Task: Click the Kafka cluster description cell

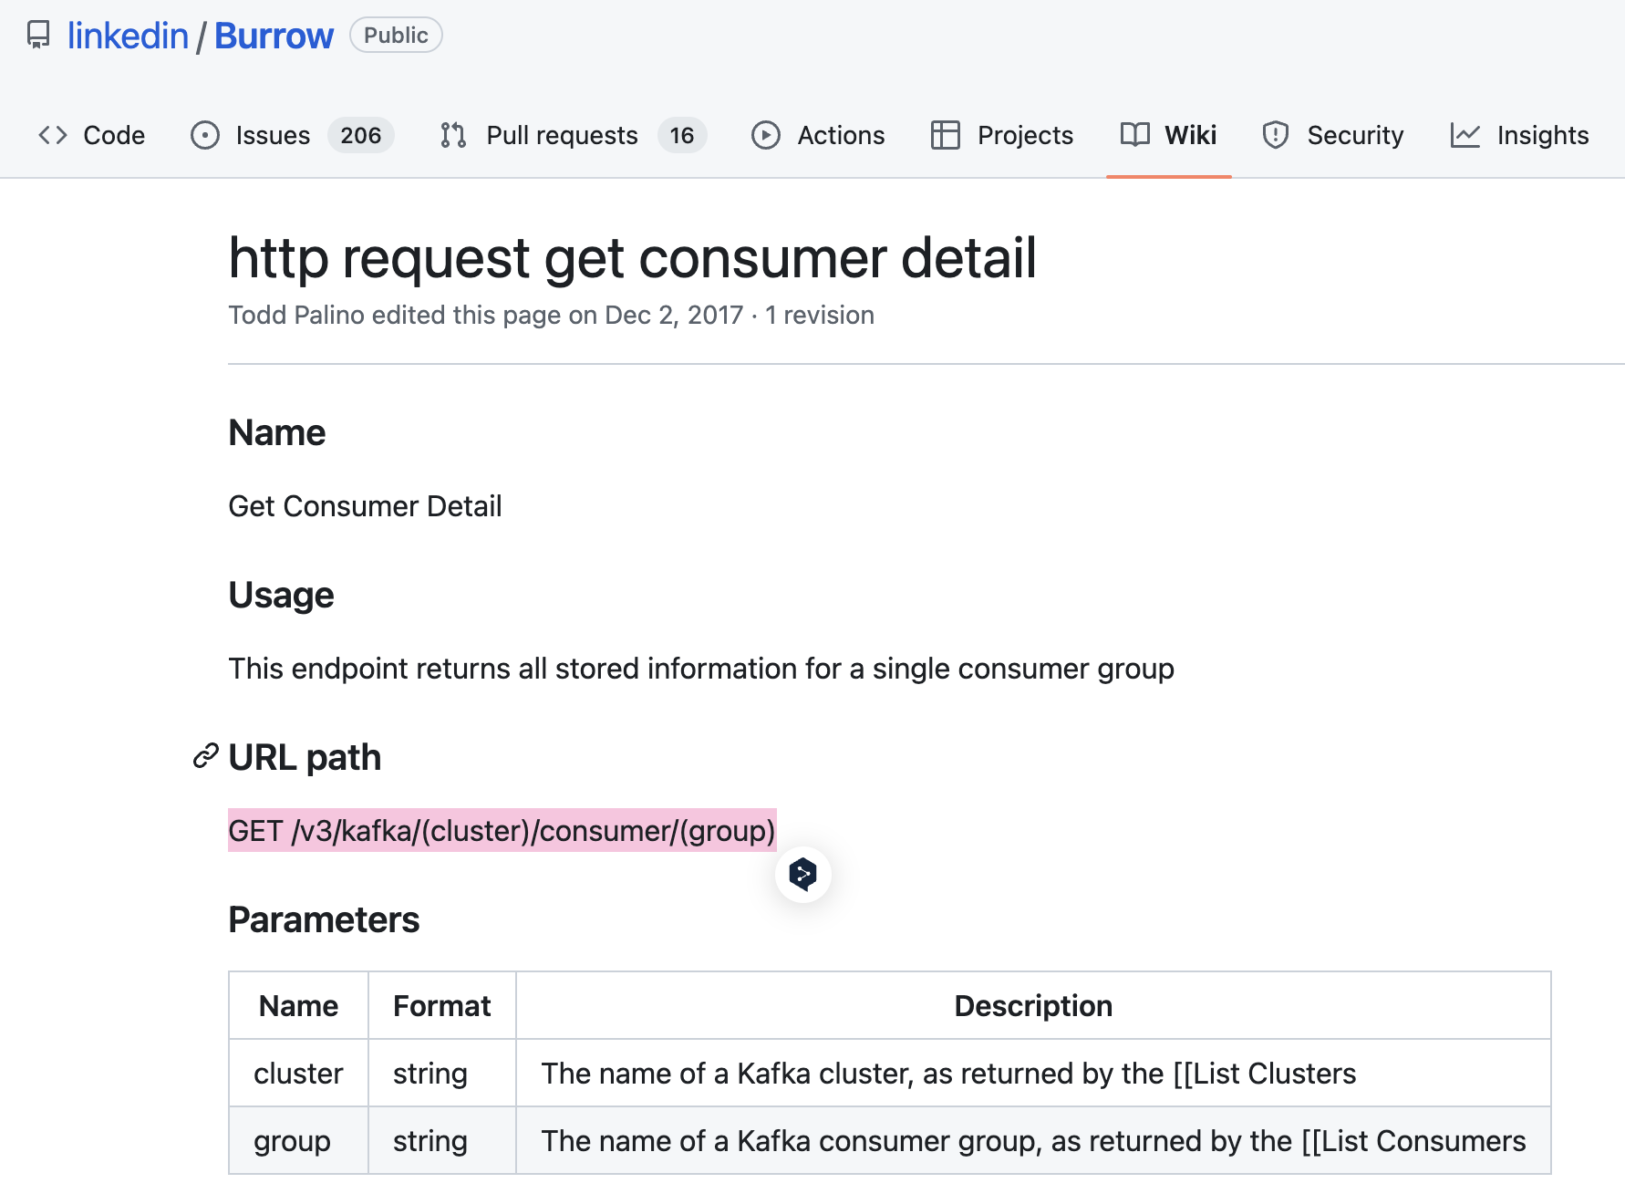Action: (1033, 1073)
